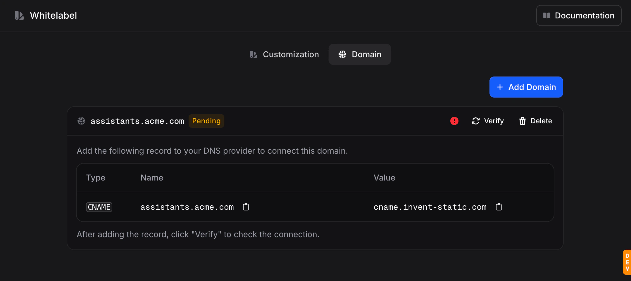Delete the assistants.acme.com domain
Viewport: 631px width, 281px height.
[x=535, y=121]
